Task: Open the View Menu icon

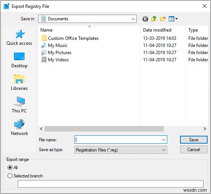Action: 171,19
